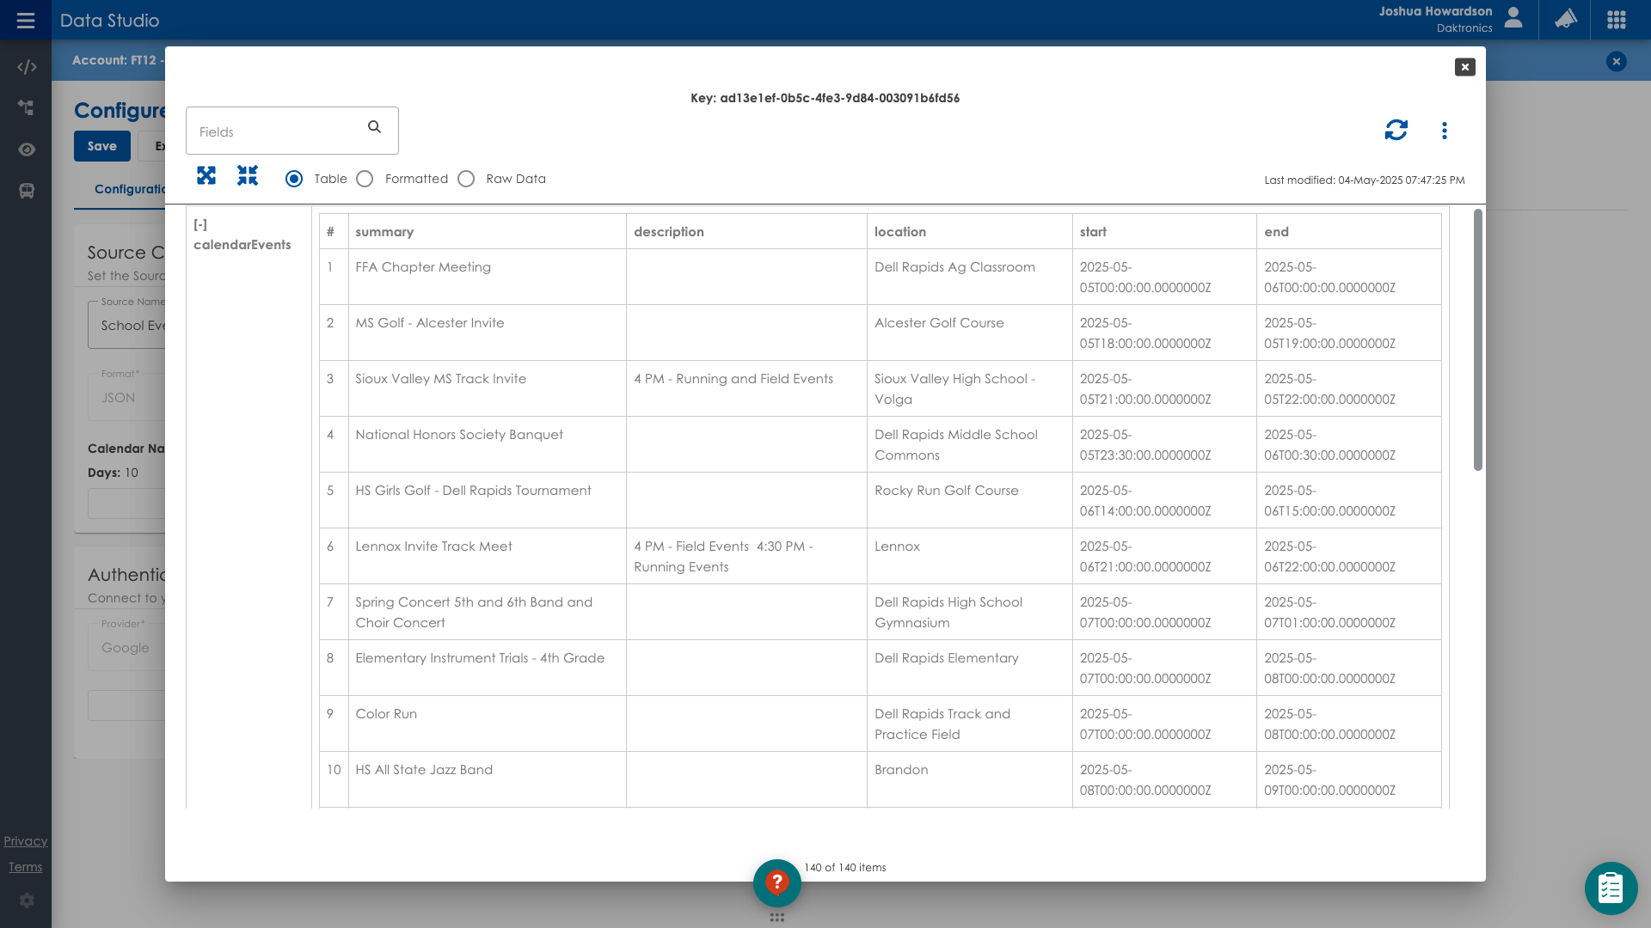Open the data flow icon in the sidebar
This screenshot has width=1651, height=928.
(27, 108)
